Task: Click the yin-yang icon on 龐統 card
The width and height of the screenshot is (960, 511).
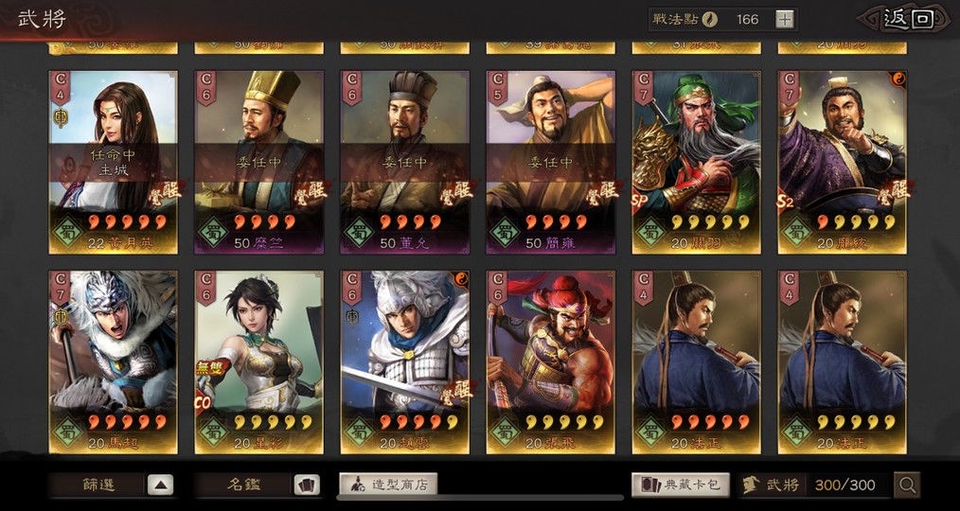Action: [x=898, y=79]
